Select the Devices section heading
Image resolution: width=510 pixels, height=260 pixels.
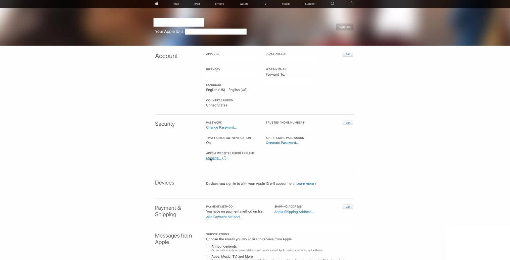coord(164,183)
